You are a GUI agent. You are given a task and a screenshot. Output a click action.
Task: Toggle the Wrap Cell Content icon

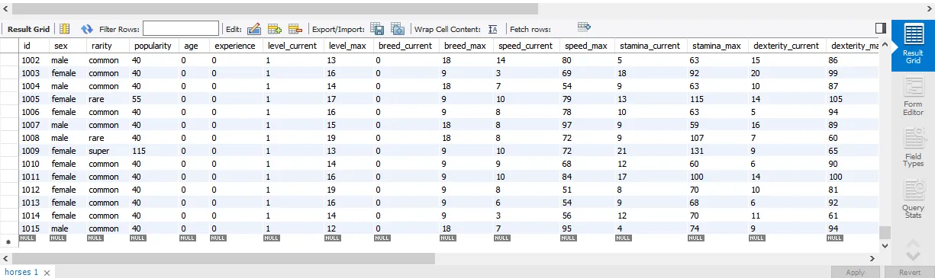(492, 29)
